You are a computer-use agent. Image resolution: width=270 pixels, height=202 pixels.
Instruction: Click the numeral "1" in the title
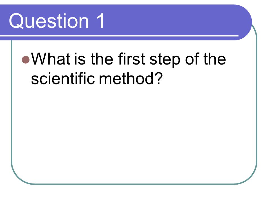point(100,20)
